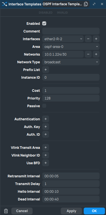Add Use BFD with plus button
The width and height of the screenshot is (106, 215).
pos(46,163)
